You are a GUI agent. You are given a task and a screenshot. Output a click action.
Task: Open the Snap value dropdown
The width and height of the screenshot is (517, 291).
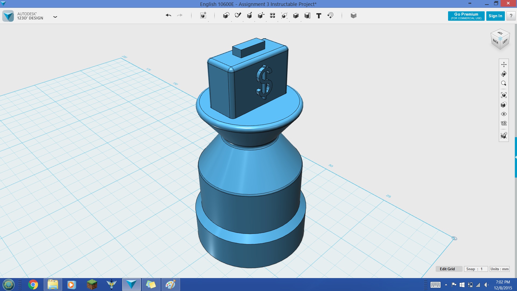click(476, 269)
